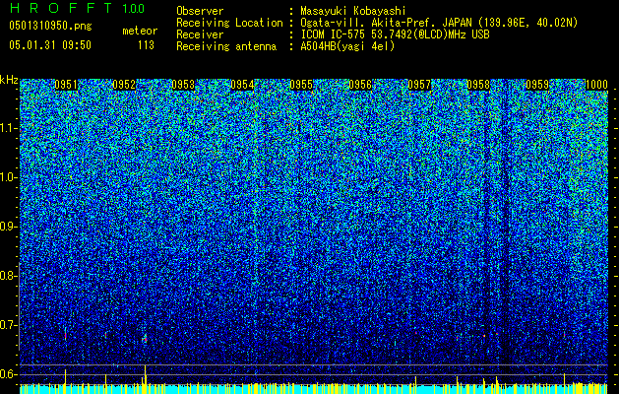Click the 0953 time marker
The image size is (619, 394).
tap(183, 85)
